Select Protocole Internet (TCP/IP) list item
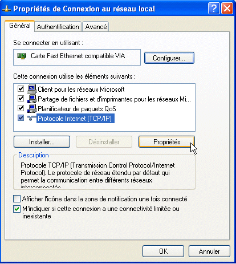236x264 pixels. tap(75, 119)
